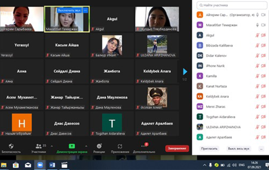The image size is (269, 170).
Task: Start Демонстрация экрана screen sharing
Action: 72,146
